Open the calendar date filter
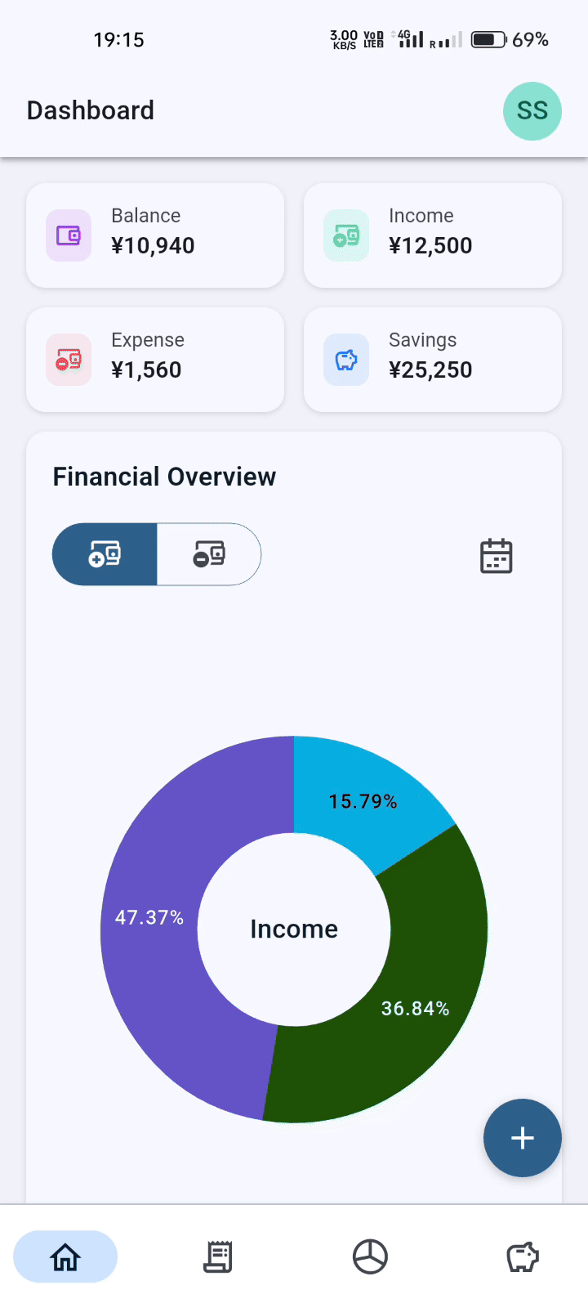The height and width of the screenshot is (1308, 588). point(496,556)
